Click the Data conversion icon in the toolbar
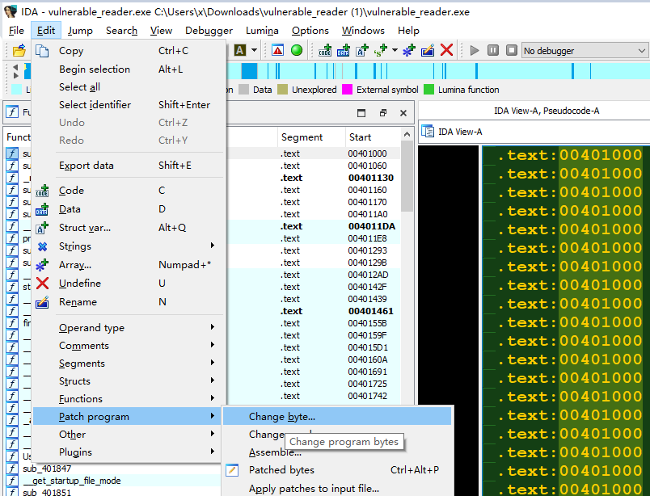The image size is (650, 496). [344, 51]
